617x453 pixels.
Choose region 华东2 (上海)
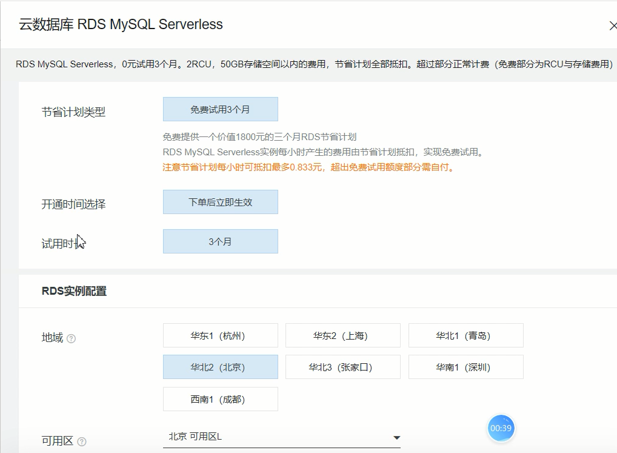342,335
